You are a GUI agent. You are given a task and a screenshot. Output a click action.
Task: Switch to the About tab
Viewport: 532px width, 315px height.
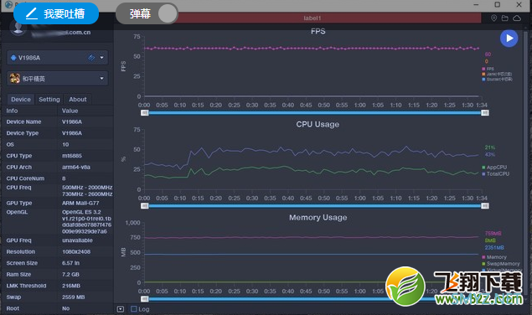[78, 100]
